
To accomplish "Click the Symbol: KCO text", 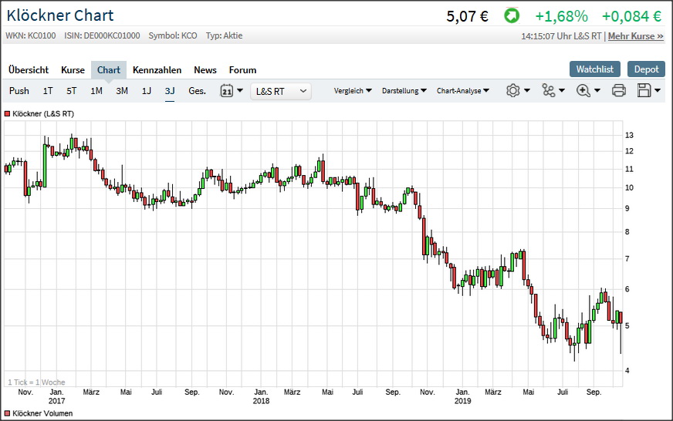I will point(173,35).
